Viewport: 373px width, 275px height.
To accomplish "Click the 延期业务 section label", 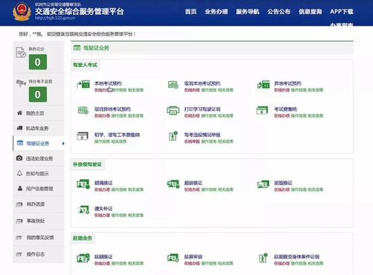I will point(82,238).
